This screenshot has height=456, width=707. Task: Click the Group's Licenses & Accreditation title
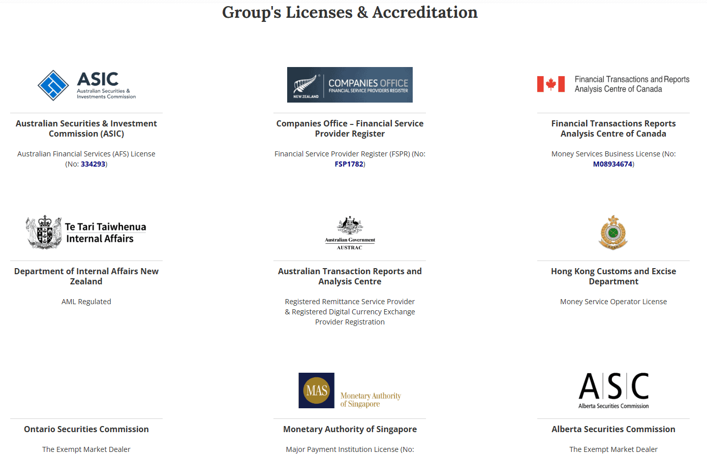[350, 12]
